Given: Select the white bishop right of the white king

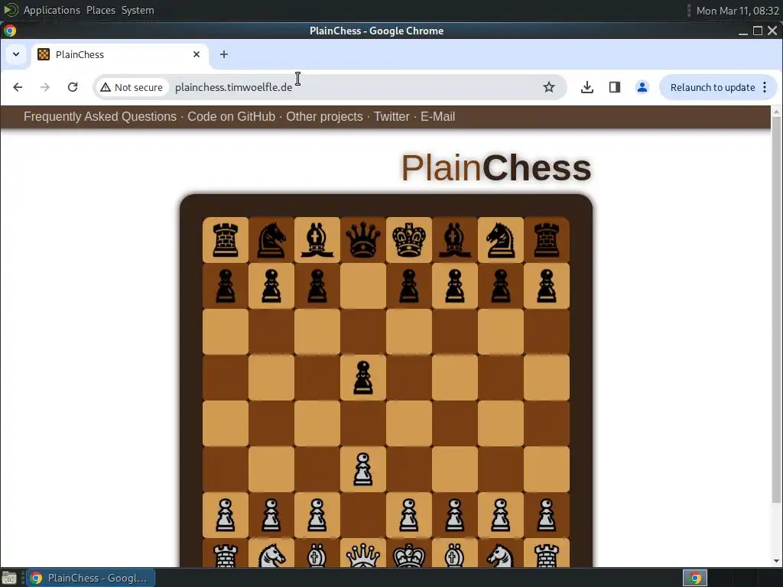Looking at the screenshot, I should tap(455, 555).
